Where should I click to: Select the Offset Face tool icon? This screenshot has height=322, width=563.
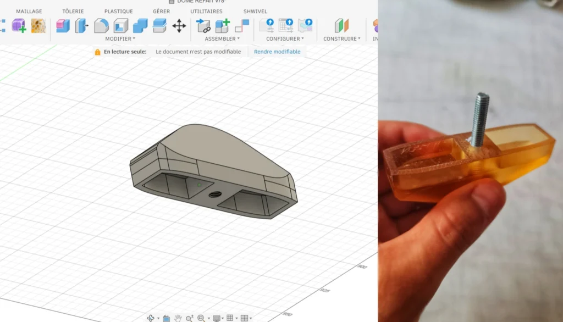(159, 26)
